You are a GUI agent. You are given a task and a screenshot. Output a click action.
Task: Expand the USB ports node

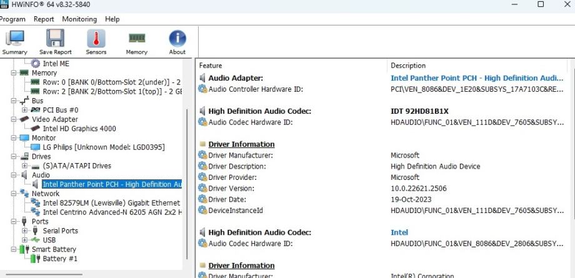pos(24,240)
